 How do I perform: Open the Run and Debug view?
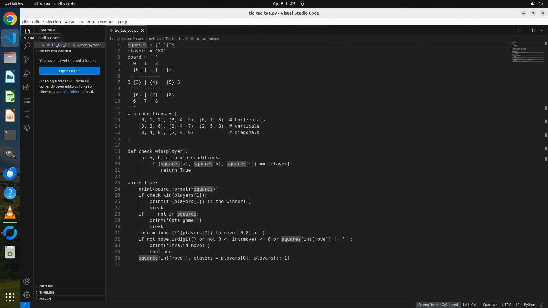(27, 73)
